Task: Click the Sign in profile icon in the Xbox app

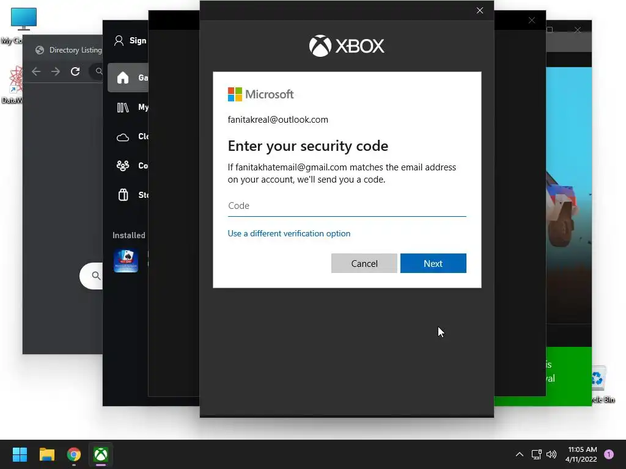Action: [119, 40]
